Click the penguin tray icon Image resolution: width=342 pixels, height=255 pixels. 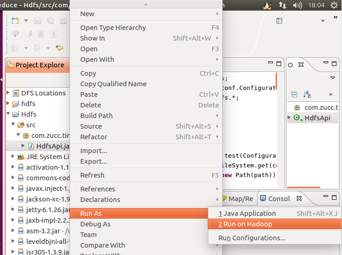(x=267, y=5)
